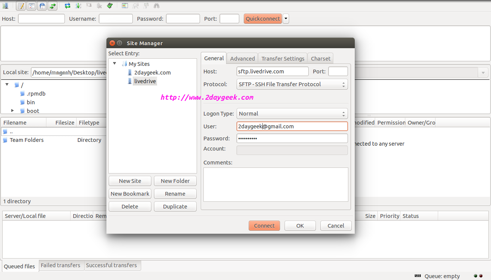The height and width of the screenshot is (280, 491).
Task: Click the refresh file lists icon
Action: 67,6
